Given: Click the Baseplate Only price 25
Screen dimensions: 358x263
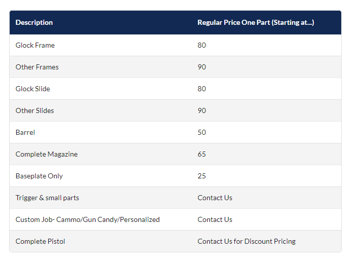Looking at the screenshot, I should click(202, 176).
